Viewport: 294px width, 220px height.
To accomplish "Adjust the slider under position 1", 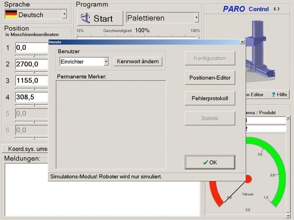I will (x=34, y=55).
